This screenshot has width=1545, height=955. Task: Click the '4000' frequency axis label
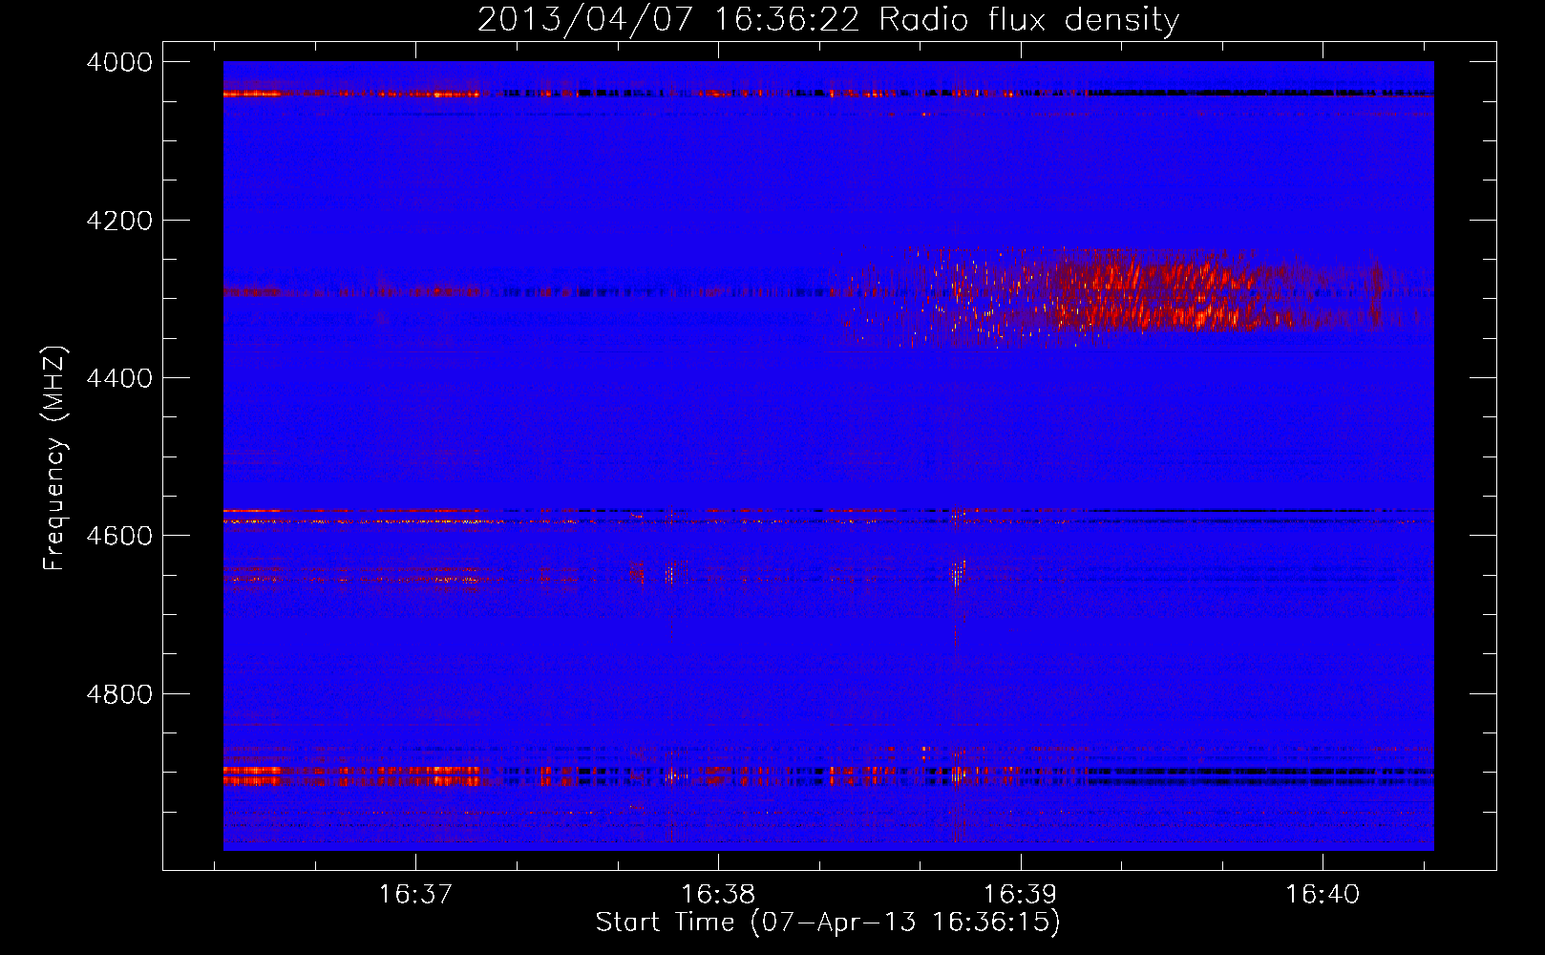(x=119, y=62)
